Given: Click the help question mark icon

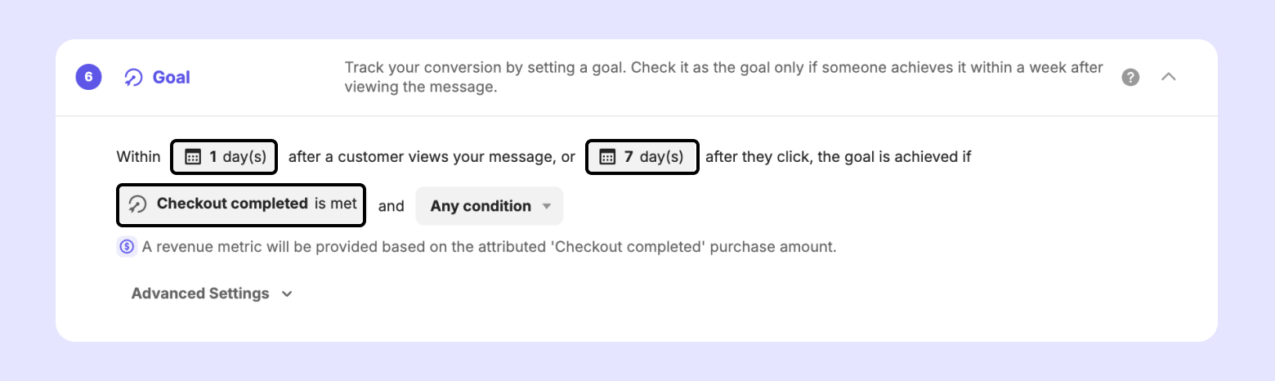Looking at the screenshot, I should (1130, 78).
